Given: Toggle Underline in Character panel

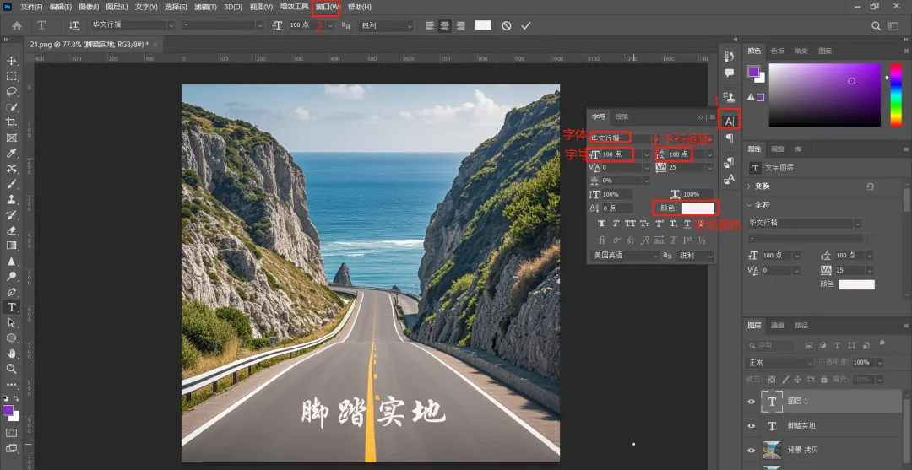Looking at the screenshot, I should pos(687,224).
